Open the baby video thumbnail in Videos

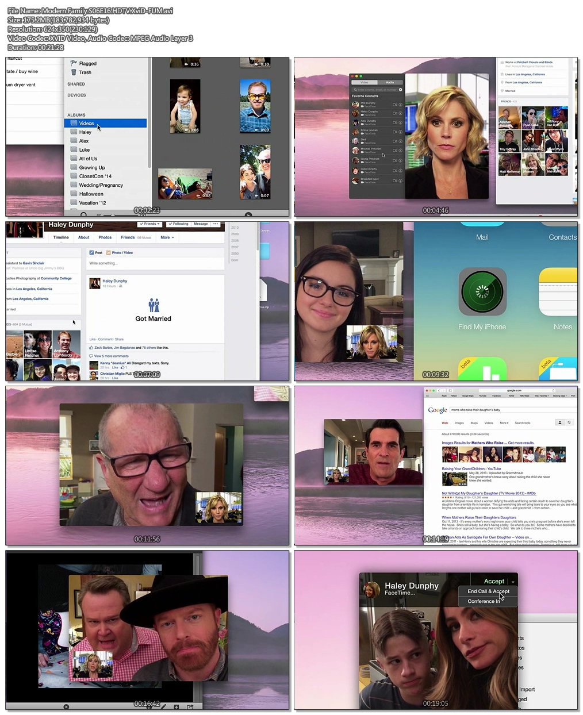(x=185, y=106)
